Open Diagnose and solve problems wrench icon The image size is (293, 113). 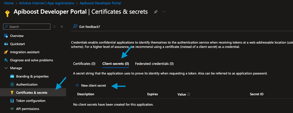[6, 60]
